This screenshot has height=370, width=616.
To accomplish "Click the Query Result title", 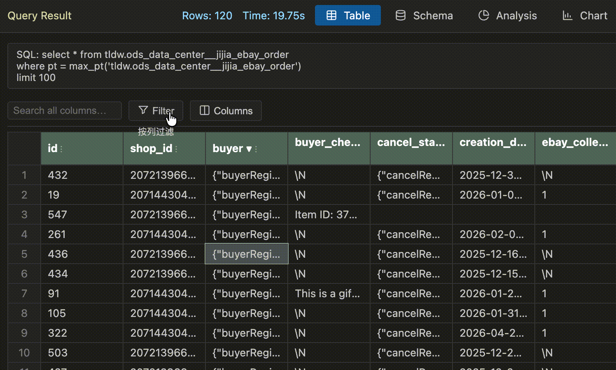I will pyautogui.click(x=40, y=16).
